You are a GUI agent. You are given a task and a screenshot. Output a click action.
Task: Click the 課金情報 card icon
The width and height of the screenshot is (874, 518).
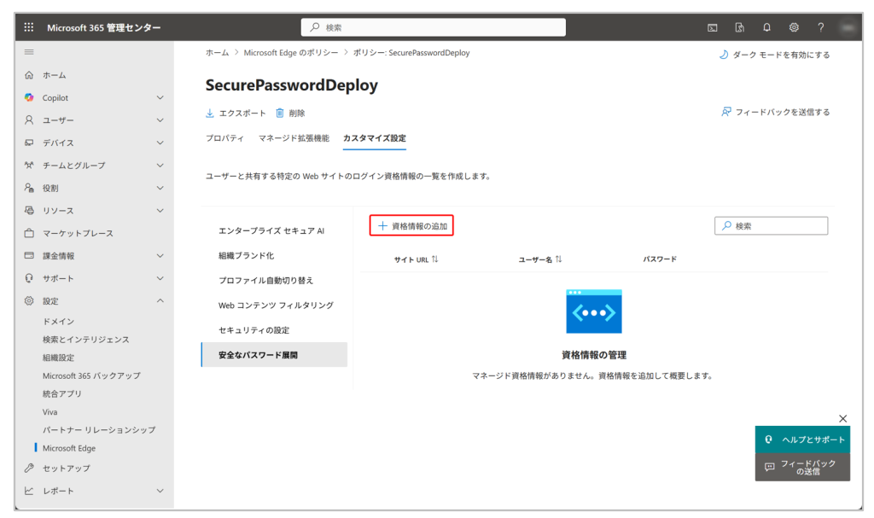[29, 255]
